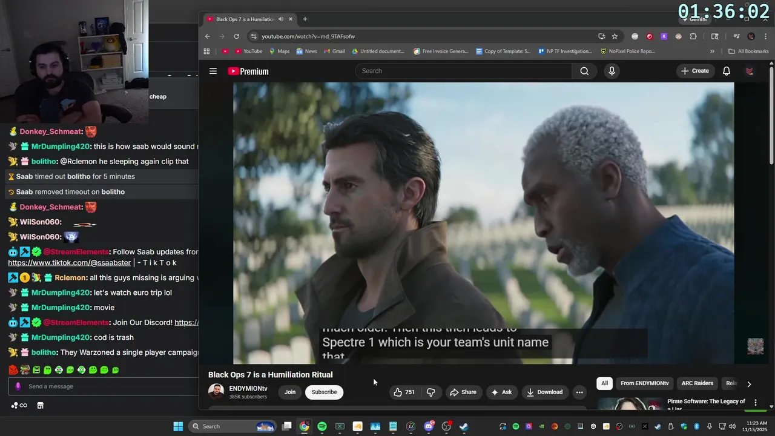Open a new Chrome tab
Image resolution: width=775 pixels, height=436 pixels.
pyautogui.click(x=305, y=19)
